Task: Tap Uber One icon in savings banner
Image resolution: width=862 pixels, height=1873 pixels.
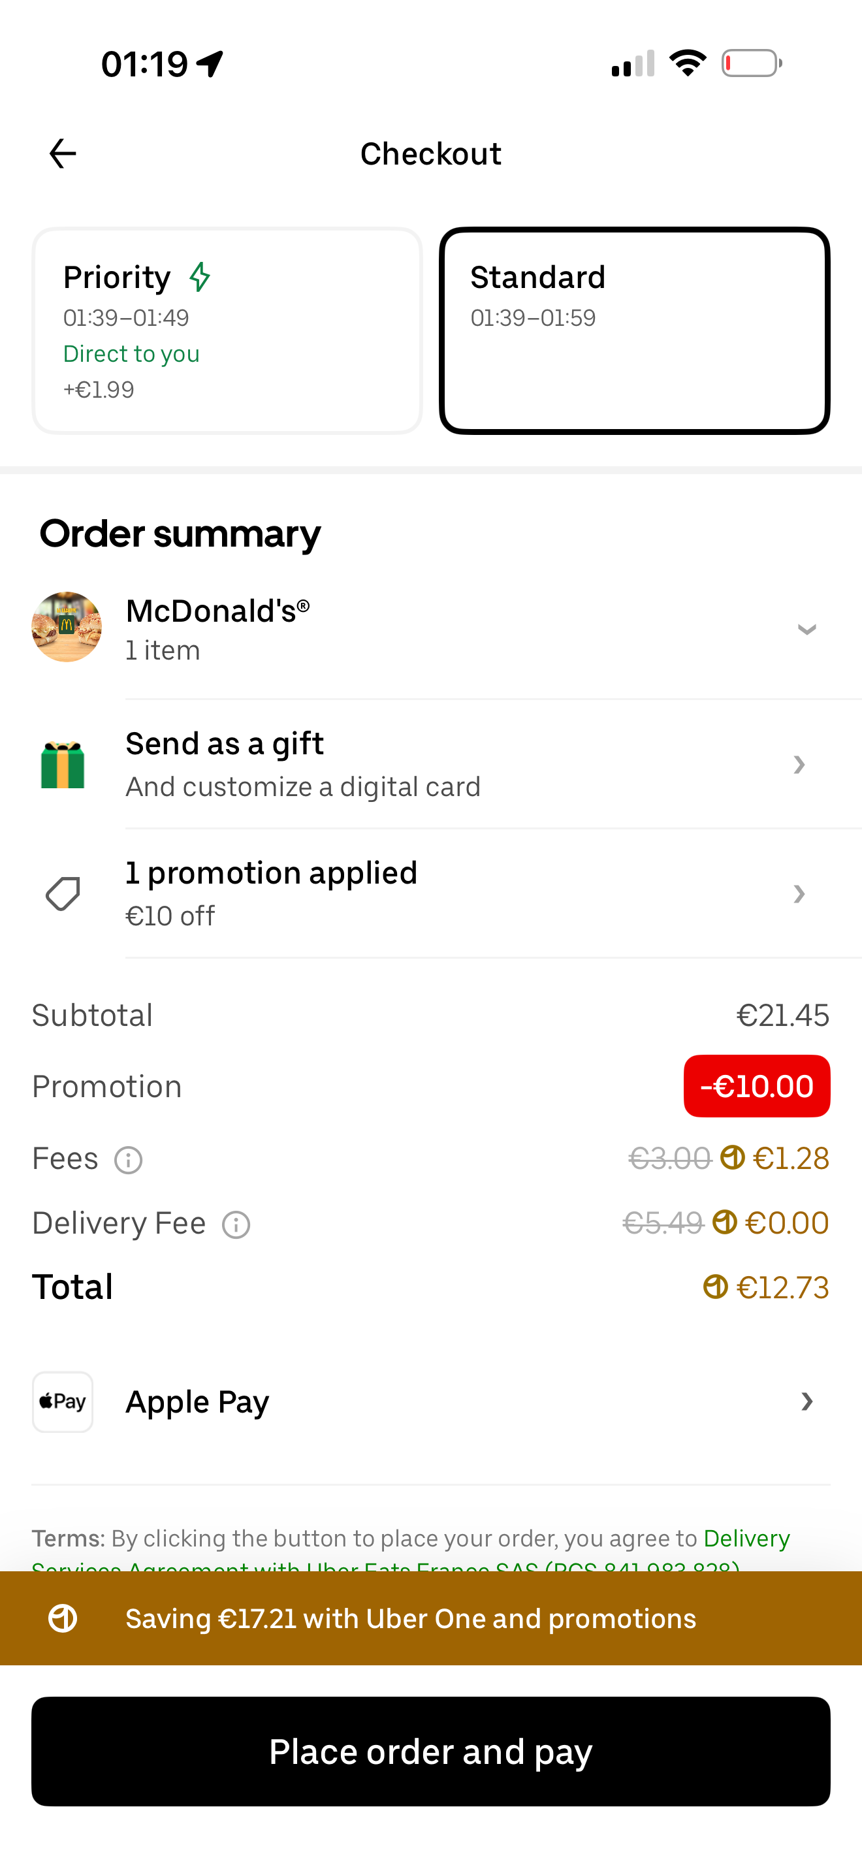Action: point(63,1618)
